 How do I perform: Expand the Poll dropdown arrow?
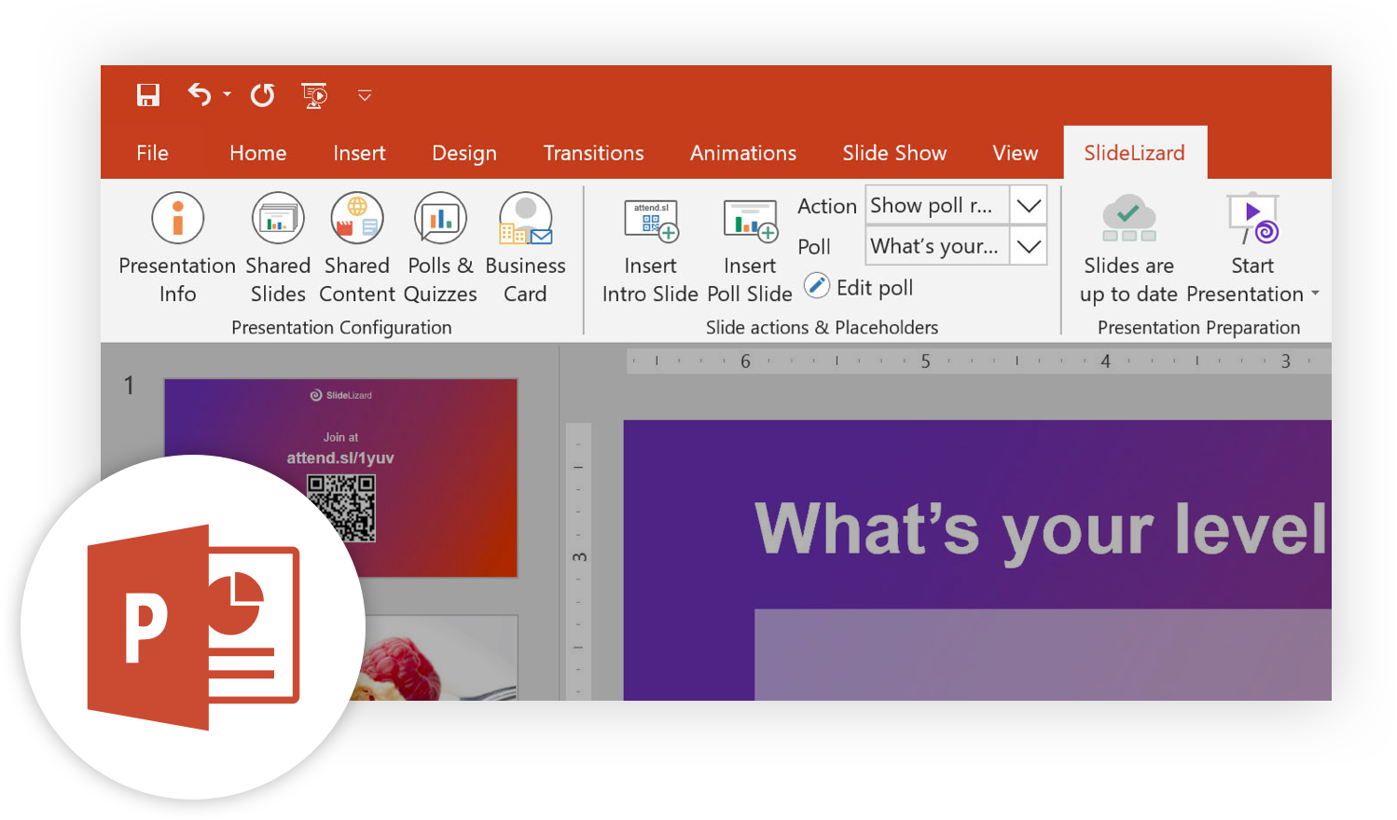tap(1029, 246)
